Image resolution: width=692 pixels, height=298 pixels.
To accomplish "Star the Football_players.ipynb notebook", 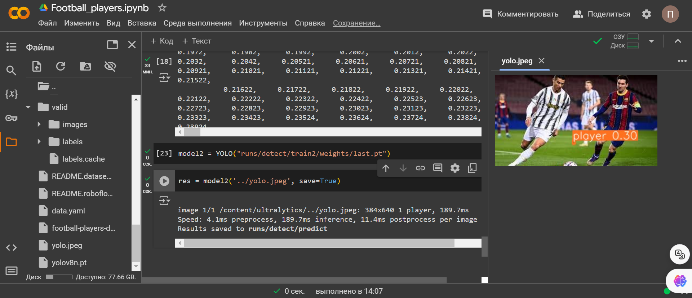I will coord(162,8).
